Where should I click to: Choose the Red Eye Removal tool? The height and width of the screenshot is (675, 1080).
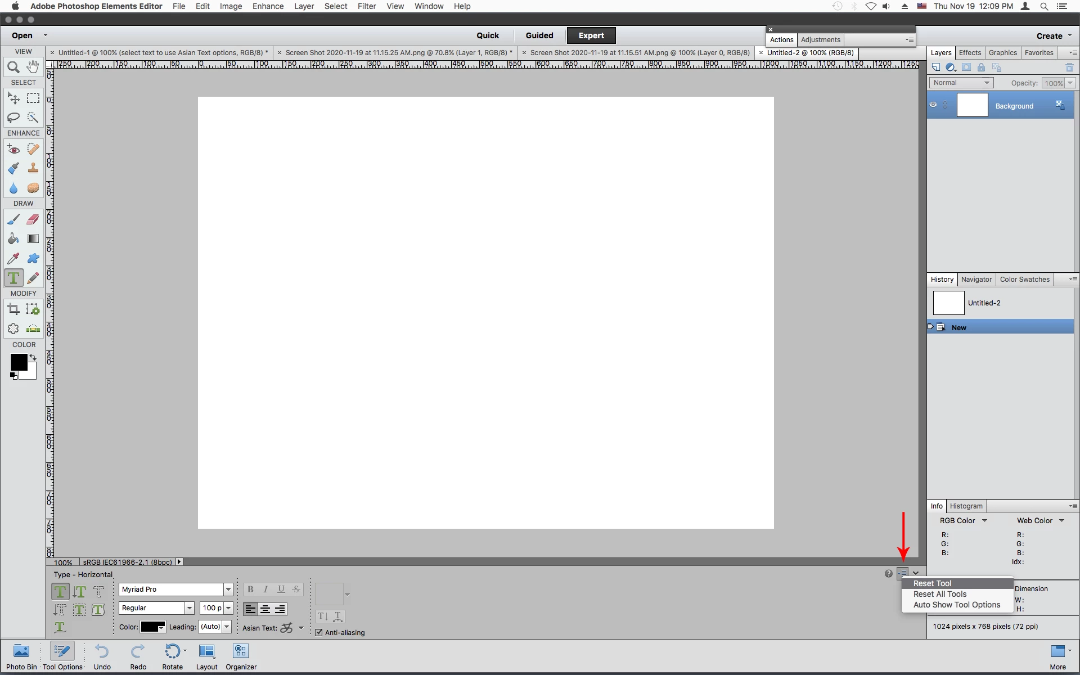pos(13,150)
